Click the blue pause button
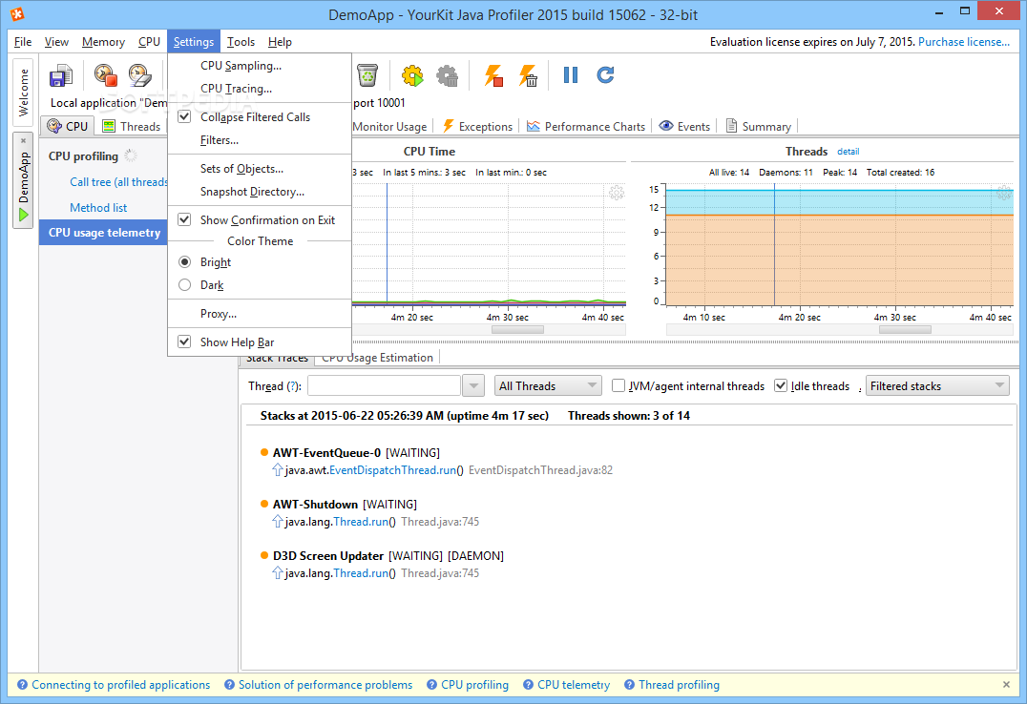 [x=571, y=75]
